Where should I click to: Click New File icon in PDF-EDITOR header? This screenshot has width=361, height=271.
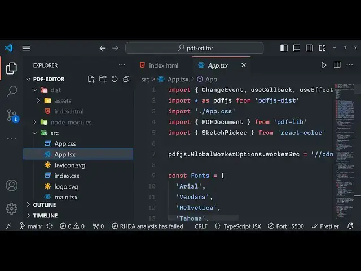91,79
